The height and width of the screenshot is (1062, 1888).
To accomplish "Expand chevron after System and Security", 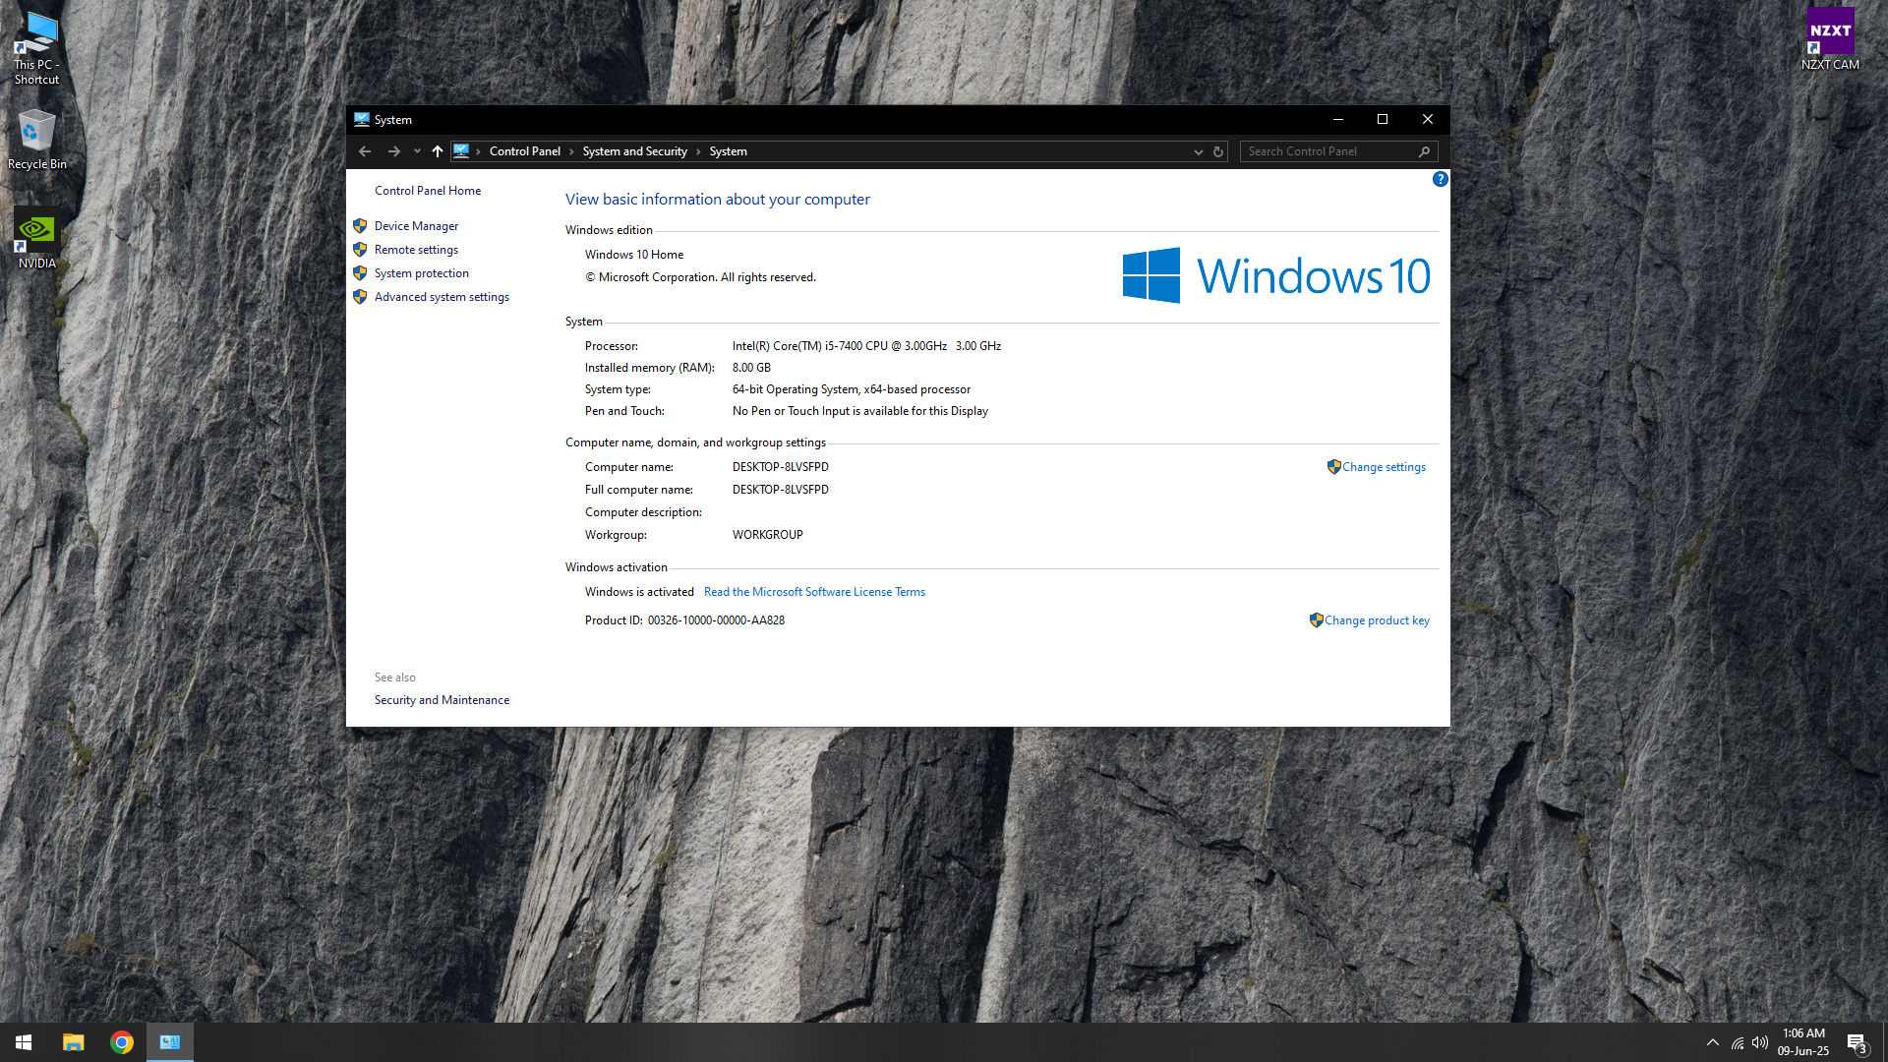I will point(698,151).
